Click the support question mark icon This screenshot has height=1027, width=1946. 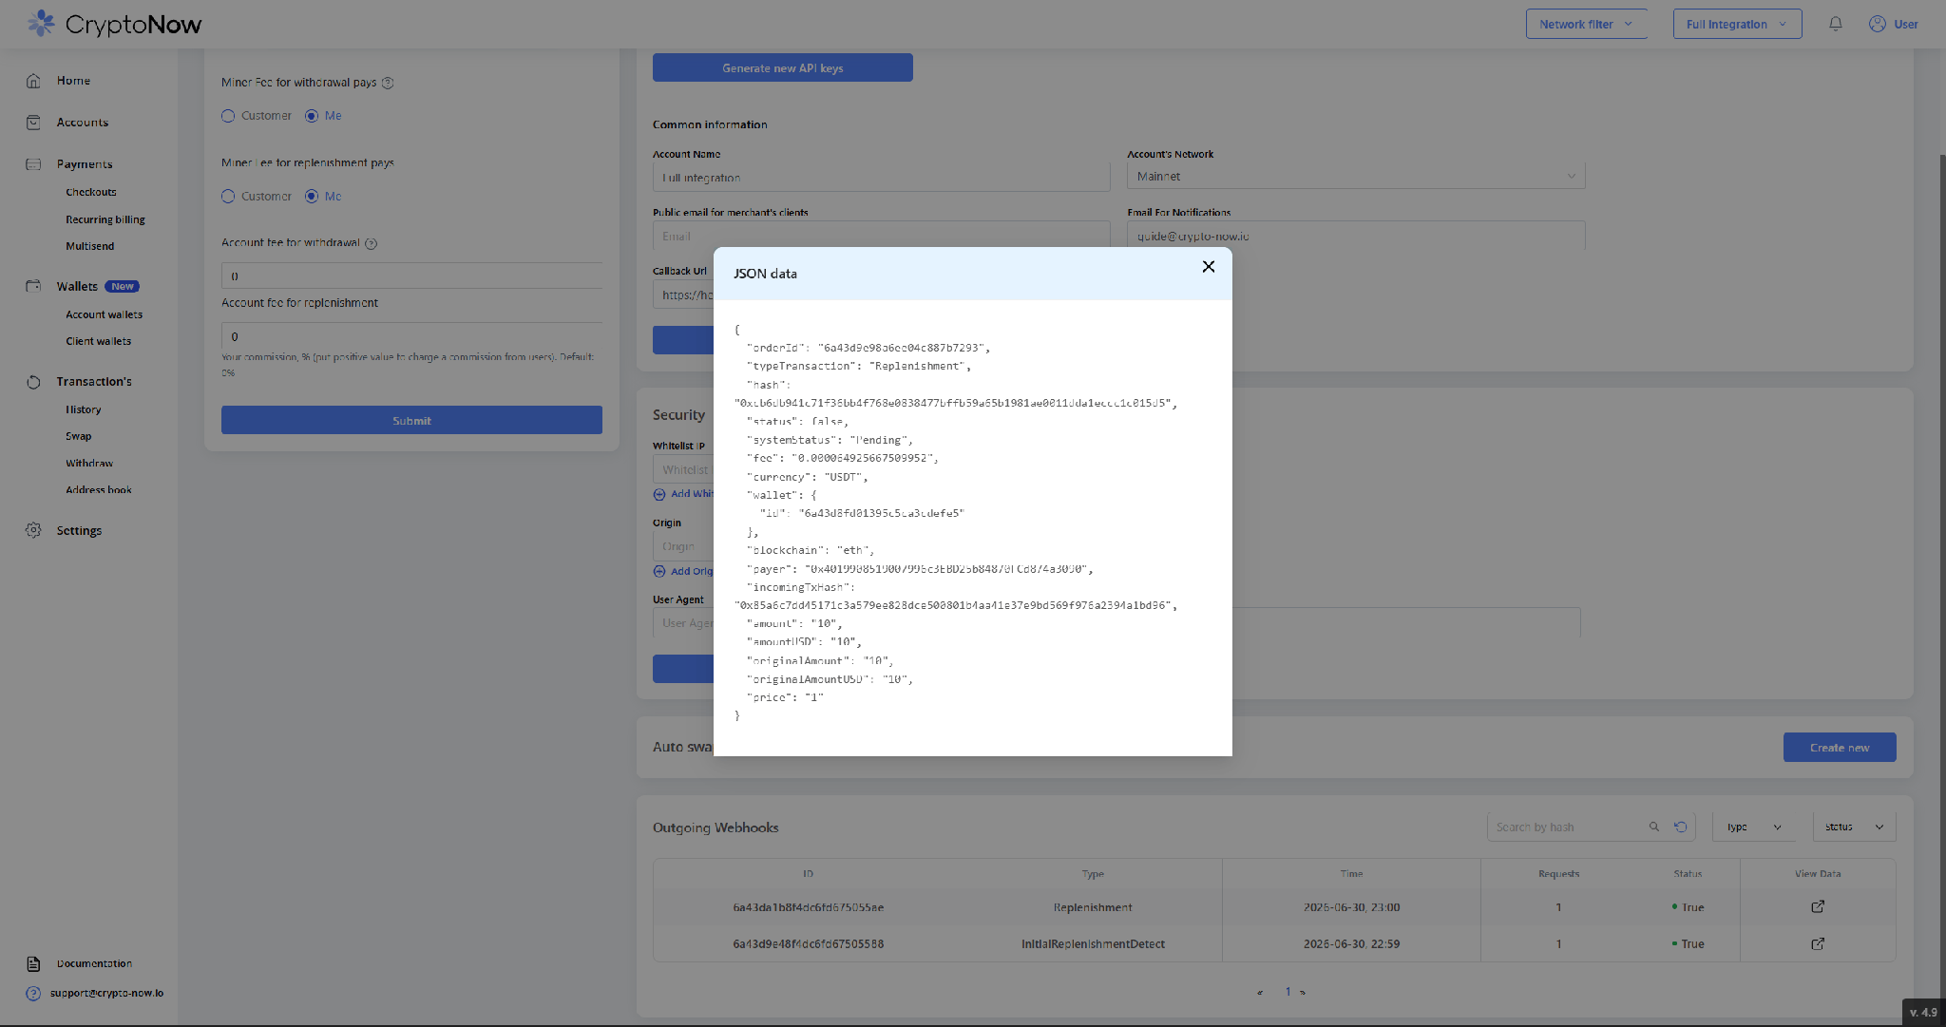[x=33, y=993]
